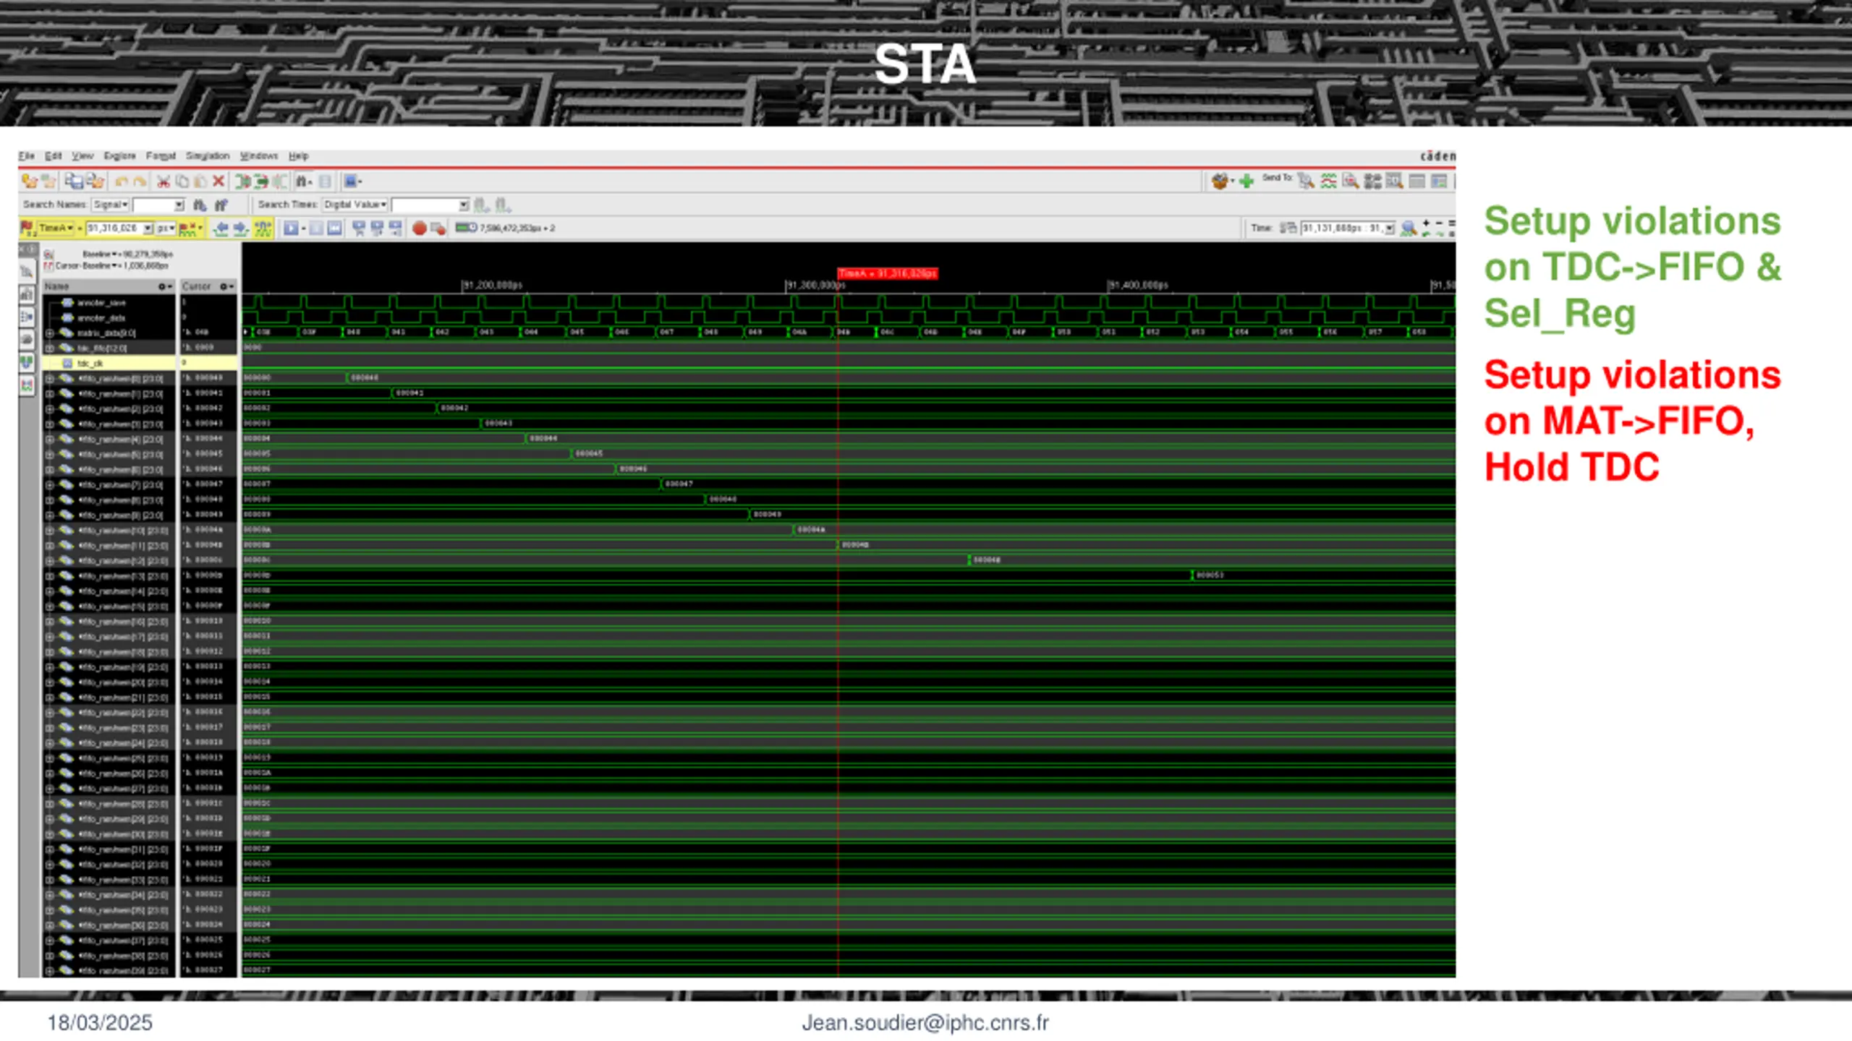Open the Format menu
The image size is (1852, 1041).
[161, 155]
